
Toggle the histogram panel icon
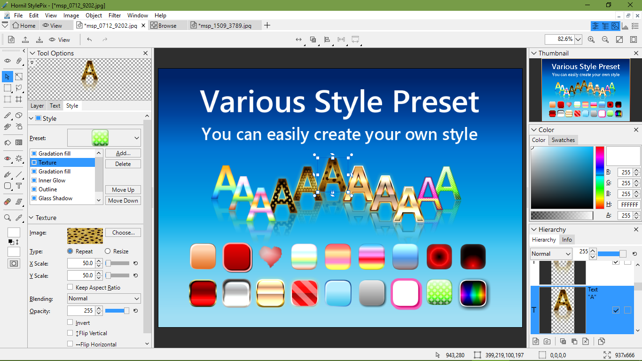click(x=625, y=26)
